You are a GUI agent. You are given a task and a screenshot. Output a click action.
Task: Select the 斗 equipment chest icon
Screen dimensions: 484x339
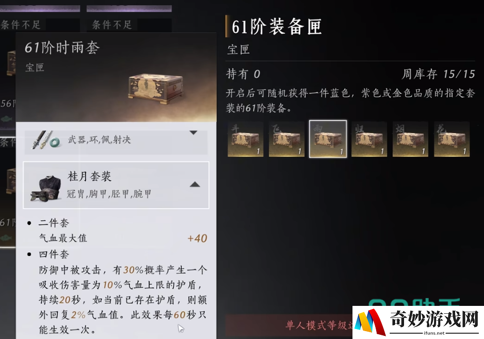click(x=245, y=139)
